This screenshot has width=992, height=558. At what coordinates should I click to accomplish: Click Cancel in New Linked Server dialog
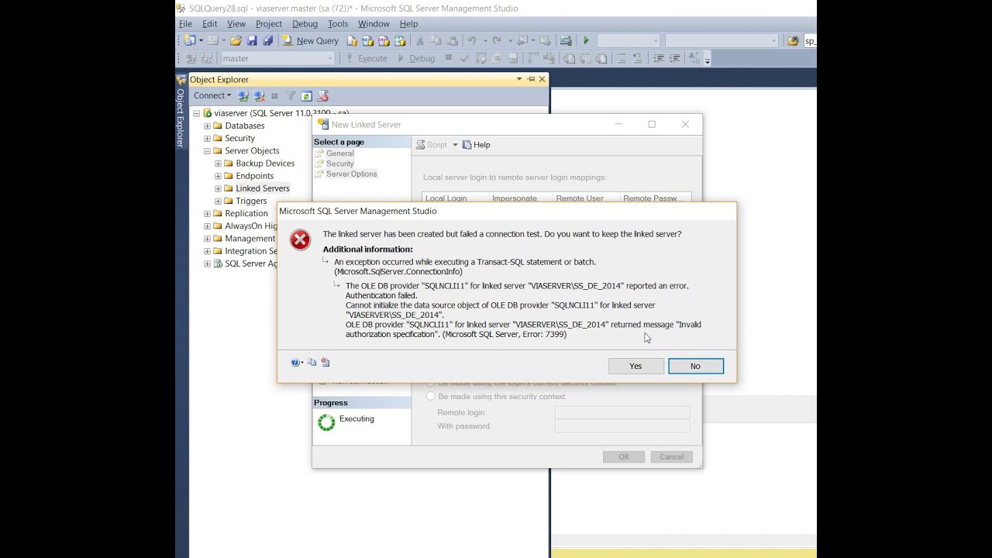(672, 456)
